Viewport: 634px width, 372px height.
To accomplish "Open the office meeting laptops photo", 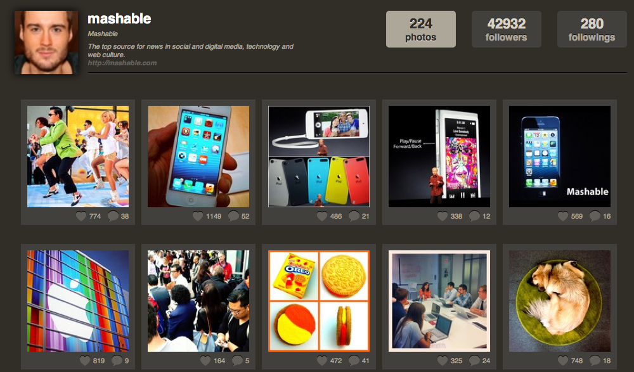I will tap(439, 301).
